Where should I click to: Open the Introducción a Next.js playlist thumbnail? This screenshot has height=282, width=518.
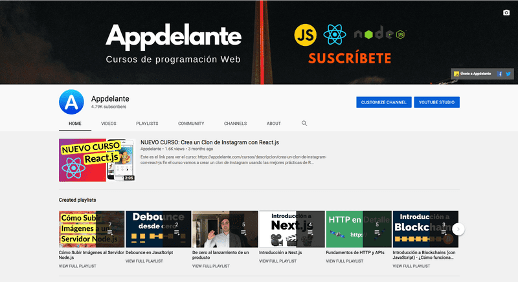click(292, 229)
